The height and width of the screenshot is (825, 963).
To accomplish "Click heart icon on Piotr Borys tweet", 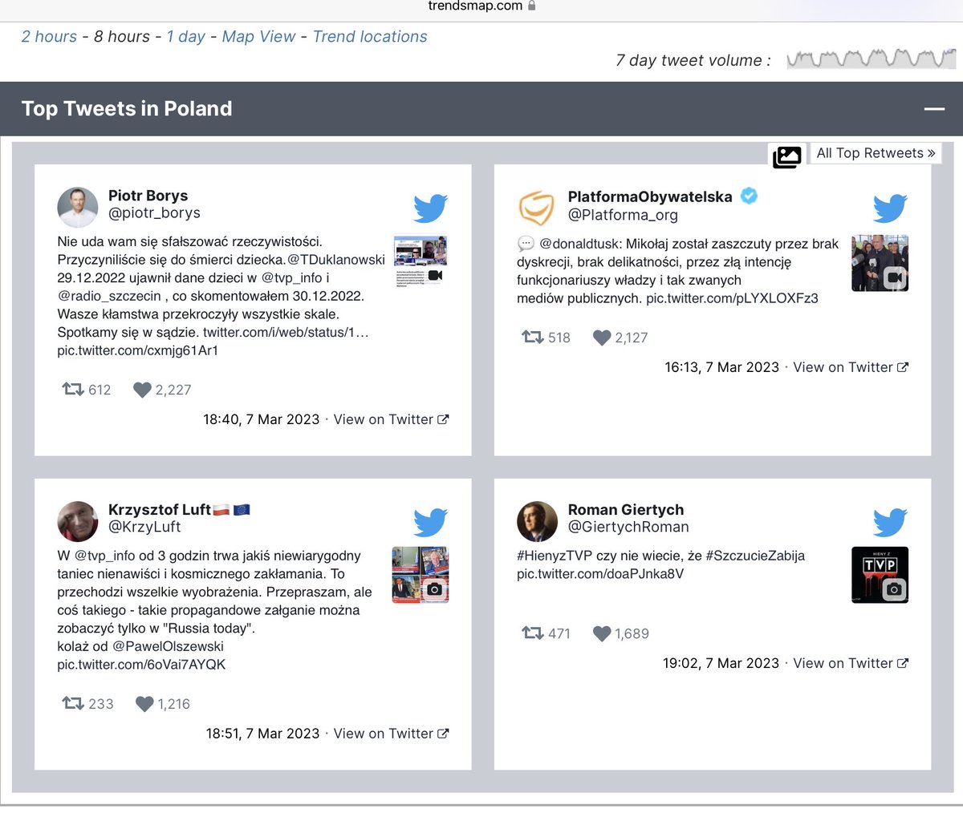I will coord(142,390).
